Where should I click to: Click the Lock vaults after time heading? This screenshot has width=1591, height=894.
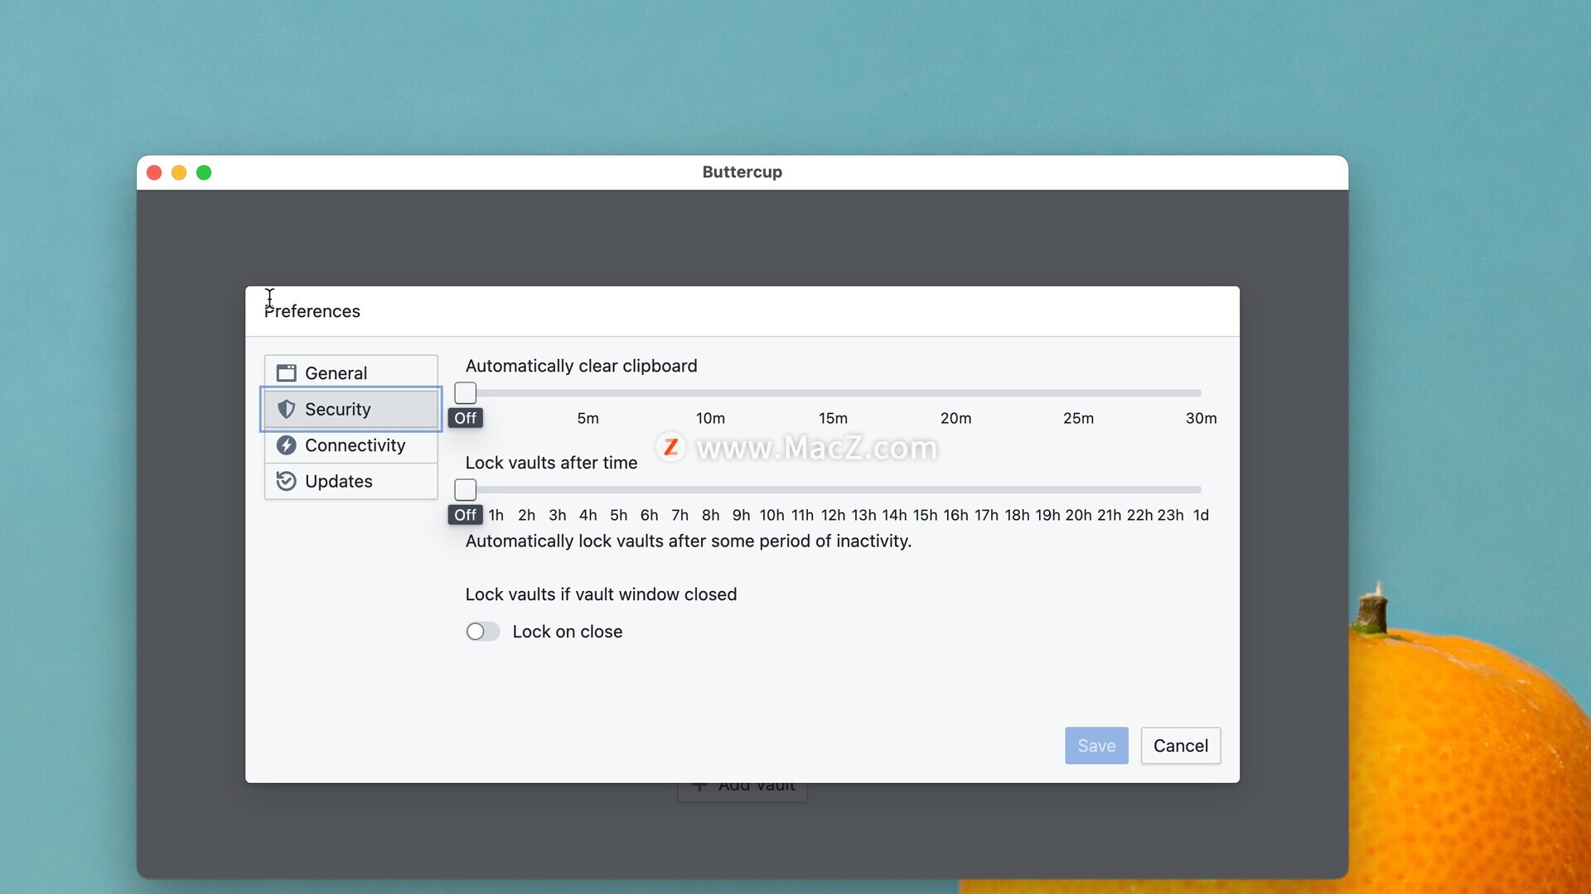(x=551, y=463)
